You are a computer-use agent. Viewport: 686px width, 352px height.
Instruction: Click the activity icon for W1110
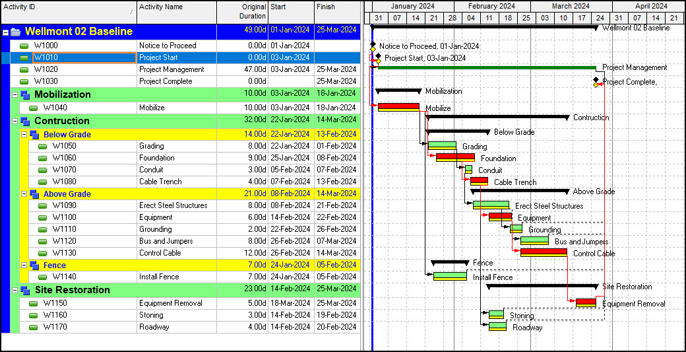(42, 229)
